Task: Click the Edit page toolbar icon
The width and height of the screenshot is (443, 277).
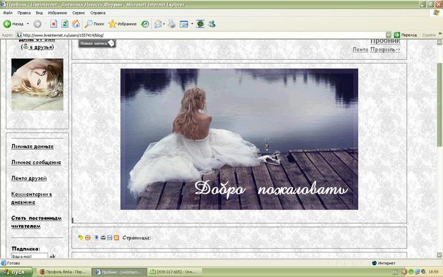Action: 184,24
